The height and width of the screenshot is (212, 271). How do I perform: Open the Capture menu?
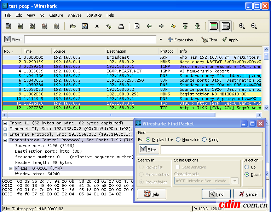tap(56, 15)
